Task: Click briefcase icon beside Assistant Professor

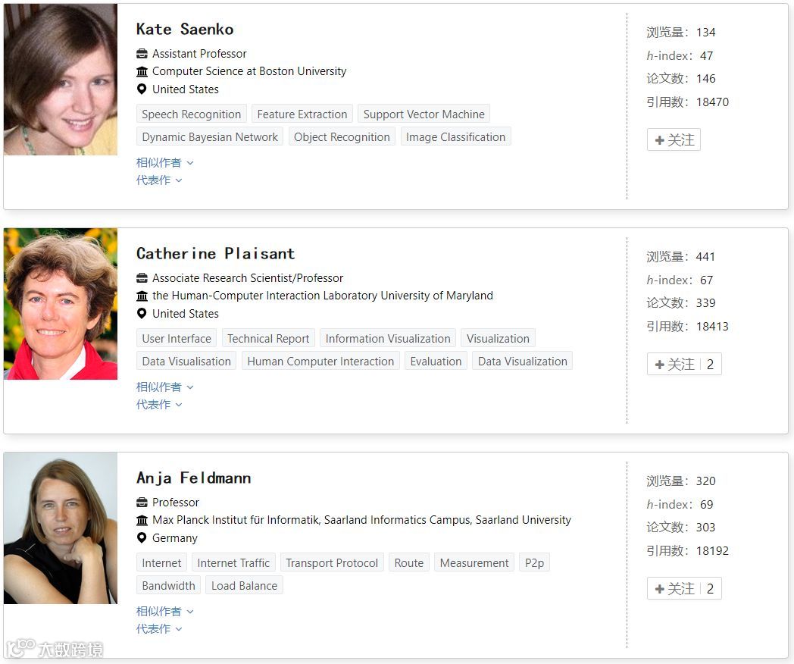Action: pos(142,54)
